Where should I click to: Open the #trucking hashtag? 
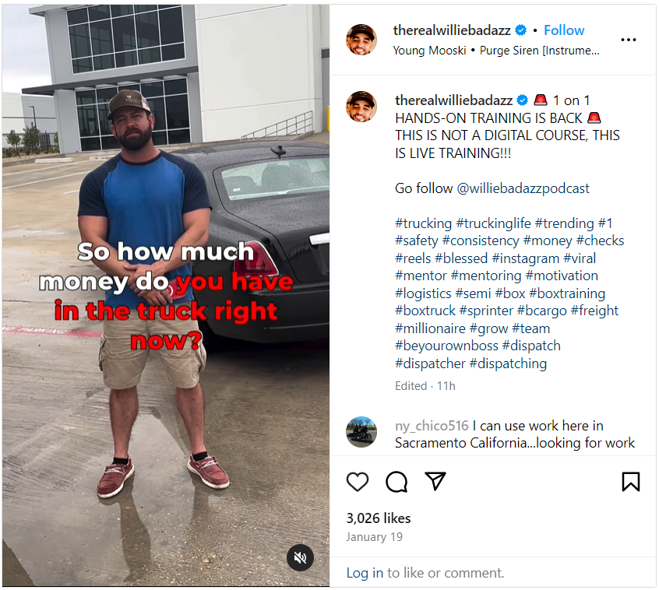click(x=423, y=223)
